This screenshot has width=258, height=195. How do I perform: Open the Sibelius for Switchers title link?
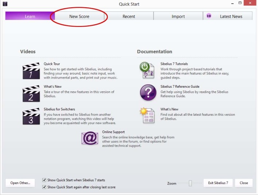coord(59,109)
